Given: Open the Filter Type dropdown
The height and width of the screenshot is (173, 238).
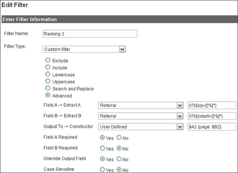Looking at the screenshot, I should click(x=84, y=49).
